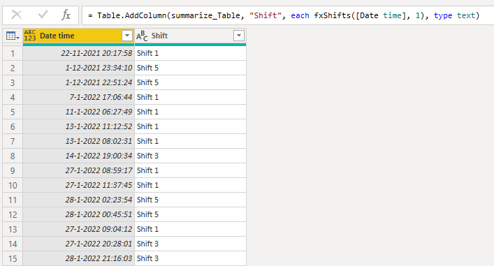Select the Shift column header
This screenshot has width=494, height=266.
pyautogui.click(x=190, y=36)
